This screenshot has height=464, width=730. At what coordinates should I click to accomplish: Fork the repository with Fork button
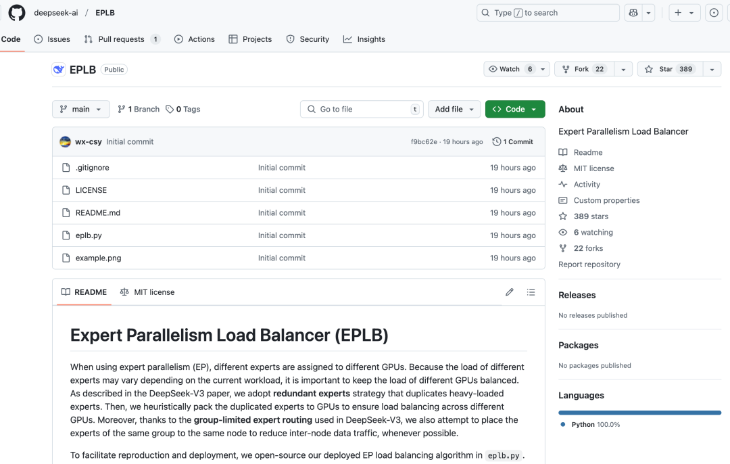coord(584,69)
